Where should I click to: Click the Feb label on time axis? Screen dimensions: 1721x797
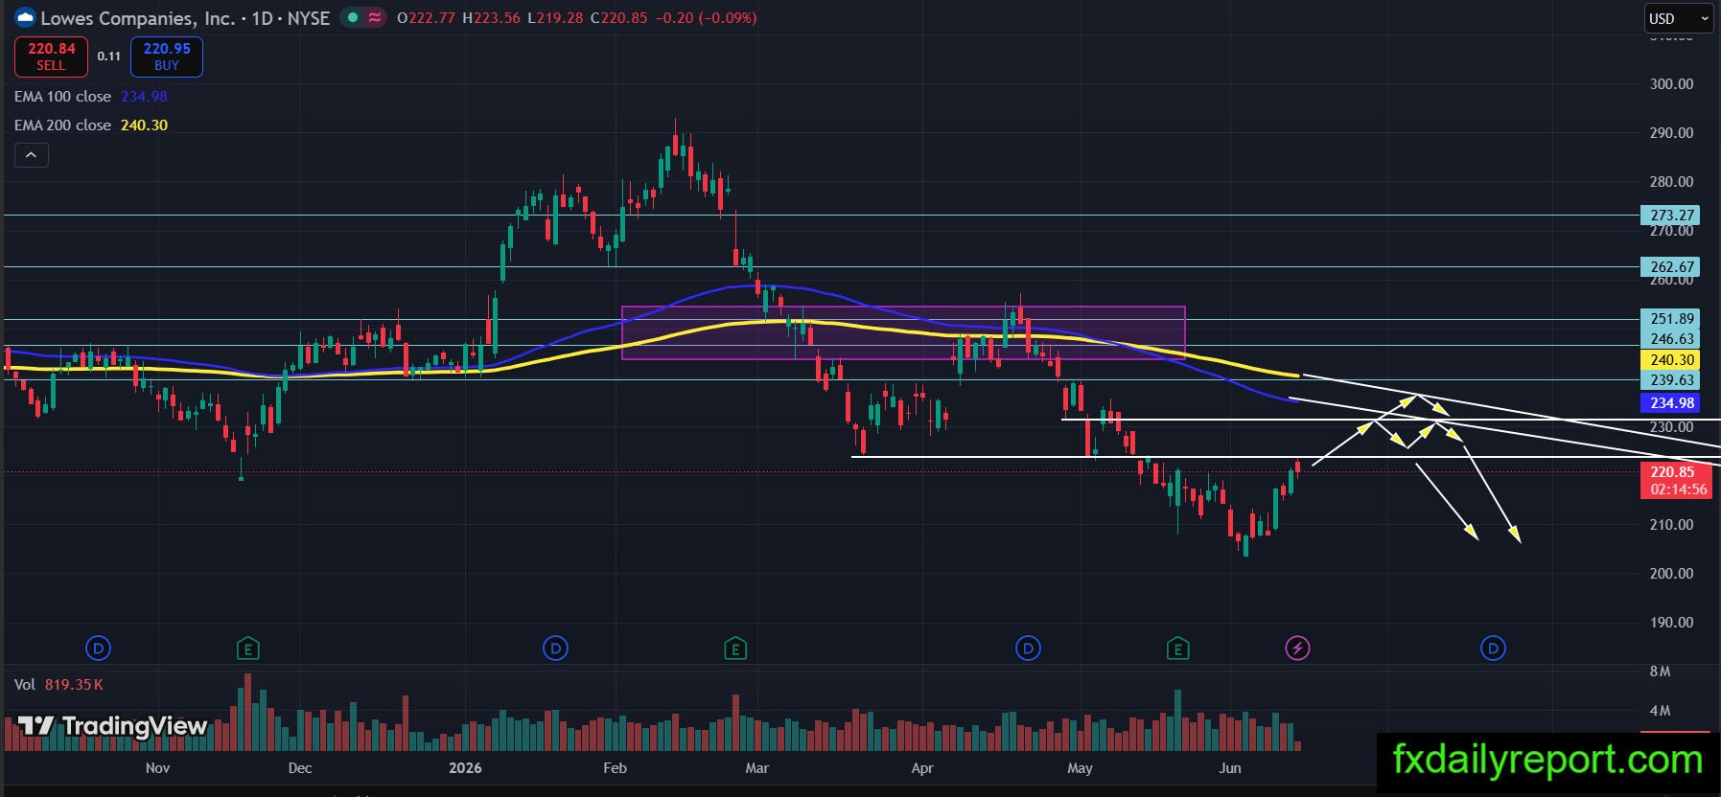(615, 768)
